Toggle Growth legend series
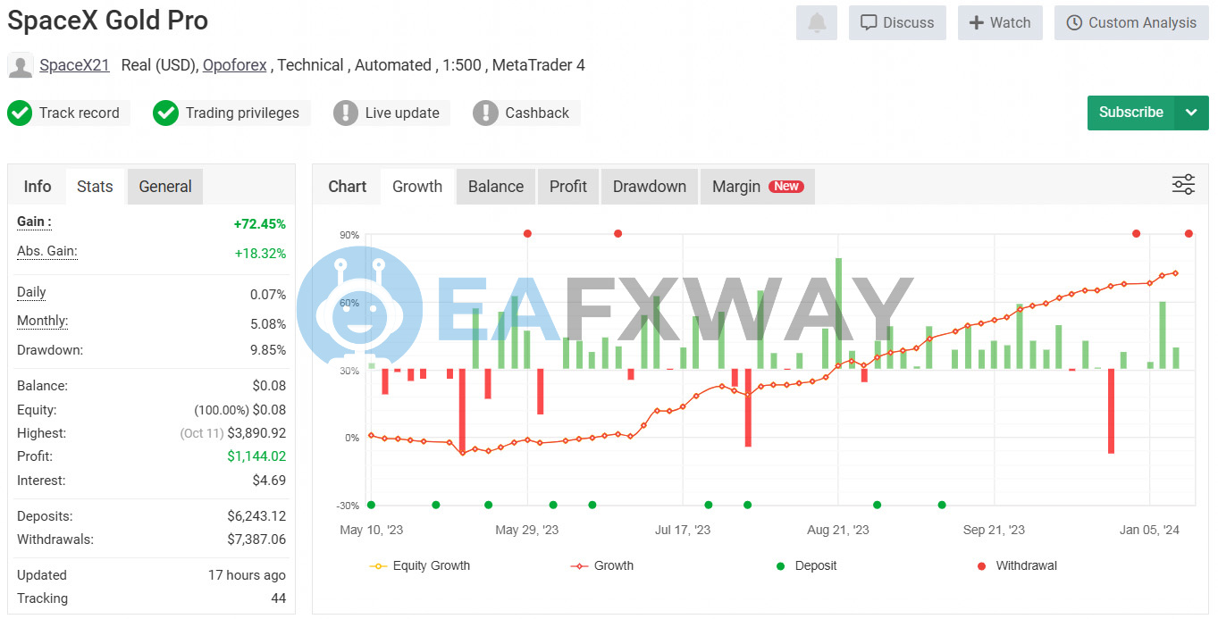 [601, 565]
